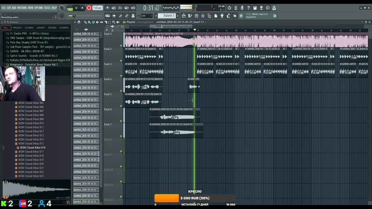Toggle Song mode button
The height and width of the screenshot is (209, 372).
70,9
